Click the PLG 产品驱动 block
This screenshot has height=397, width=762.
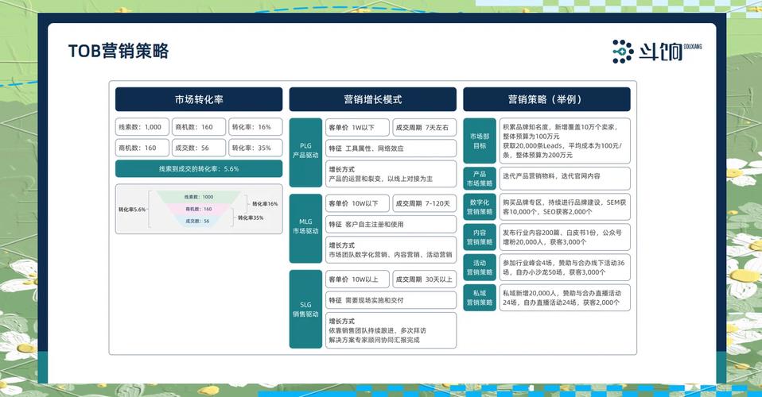coord(305,151)
